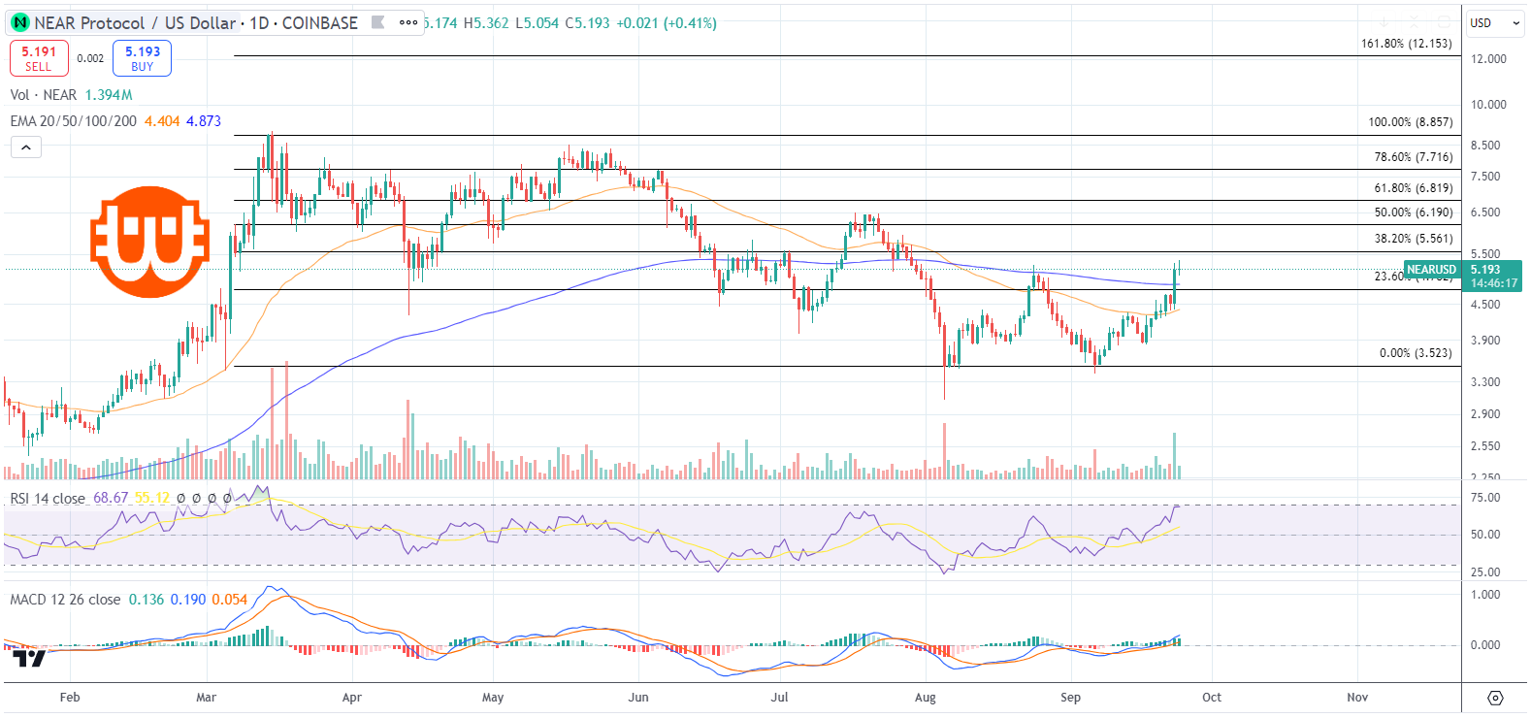Click the 5.191 SELL button
This screenshot has width=1531, height=718.
click(x=39, y=58)
